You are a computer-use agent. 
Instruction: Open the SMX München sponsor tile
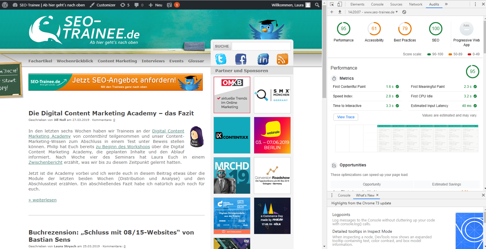(x=272, y=95)
